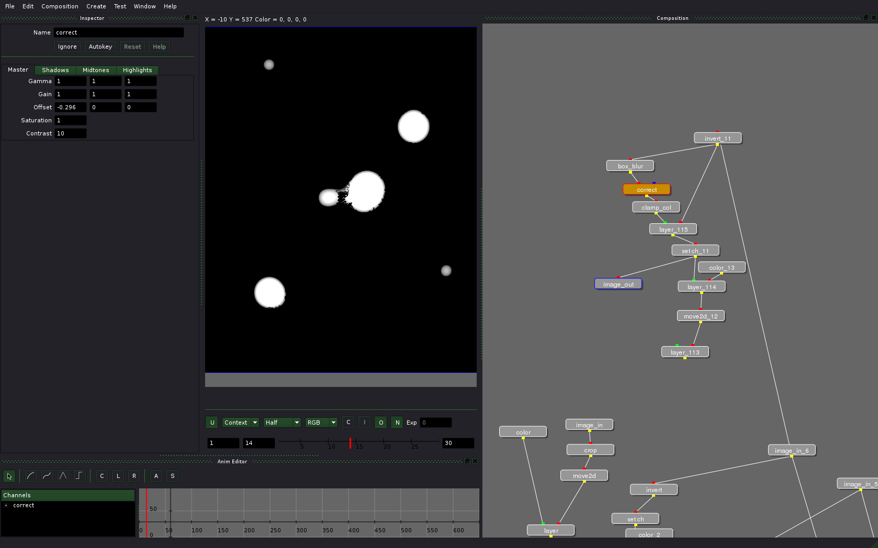Open the Help menu

point(170,6)
